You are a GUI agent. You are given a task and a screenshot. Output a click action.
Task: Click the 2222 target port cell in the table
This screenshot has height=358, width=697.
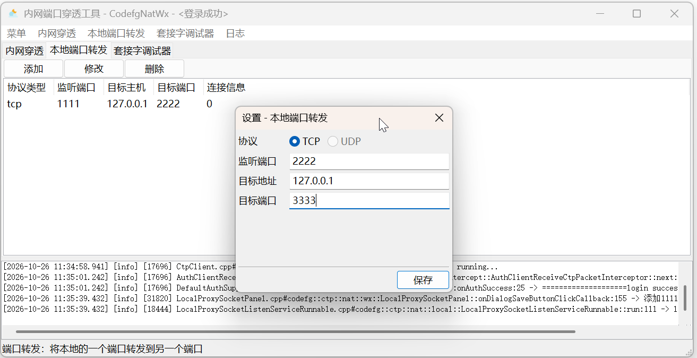(168, 104)
